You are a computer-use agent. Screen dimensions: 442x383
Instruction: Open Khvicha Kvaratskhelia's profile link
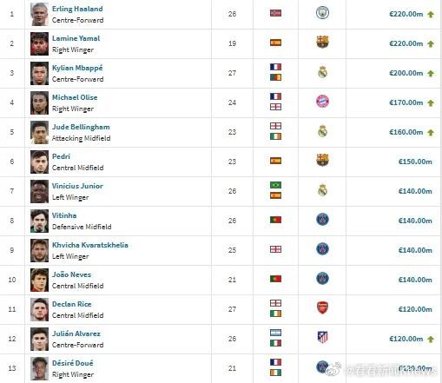[90, 245]
